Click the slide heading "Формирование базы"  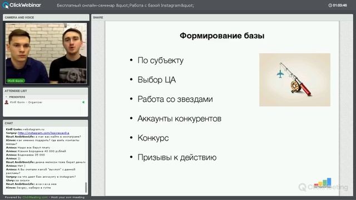[x=222, y=36]
